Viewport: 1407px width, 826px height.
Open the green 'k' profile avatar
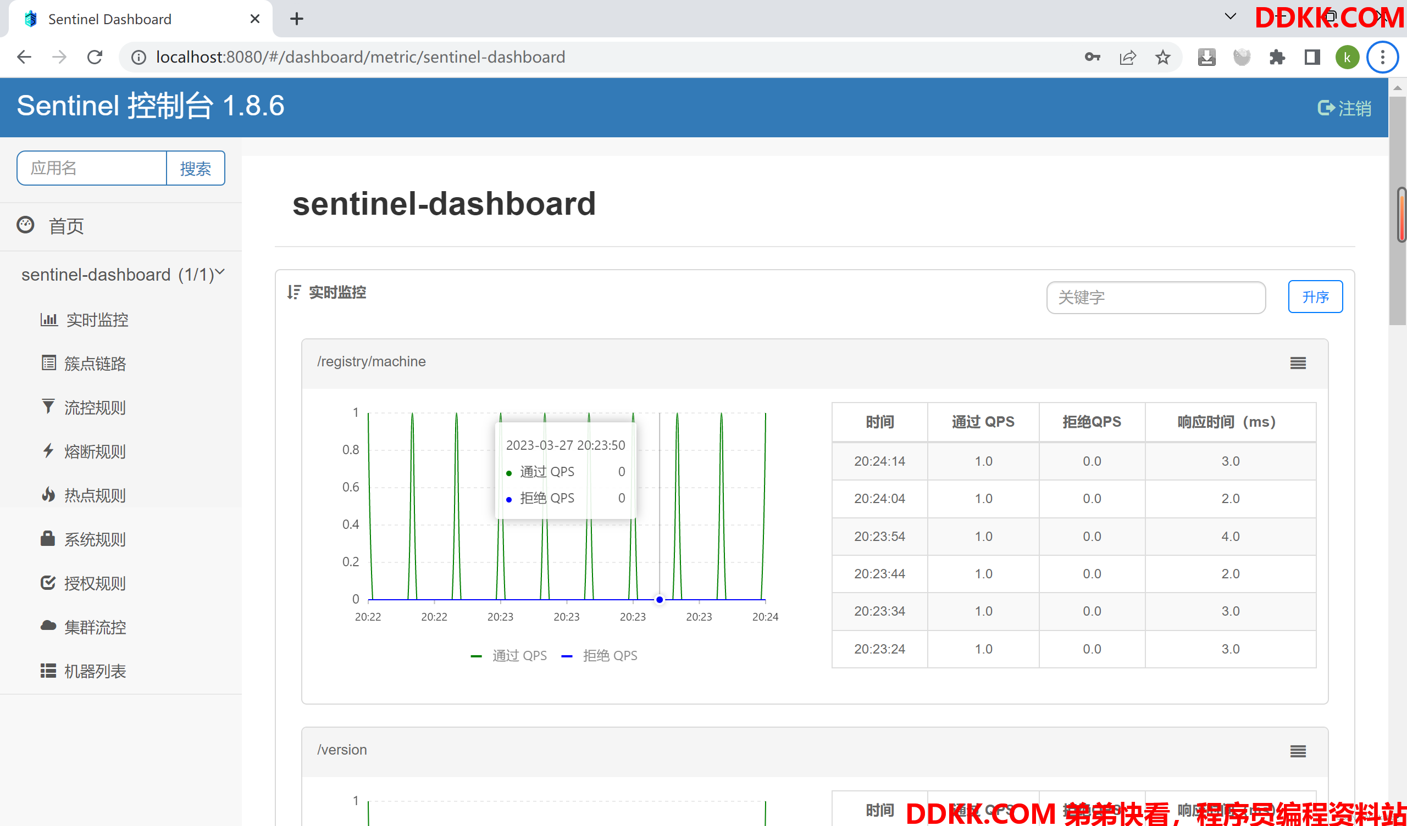coord(1347,57)
